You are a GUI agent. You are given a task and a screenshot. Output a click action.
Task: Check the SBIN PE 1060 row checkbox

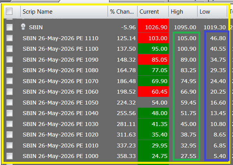[9, 92]
